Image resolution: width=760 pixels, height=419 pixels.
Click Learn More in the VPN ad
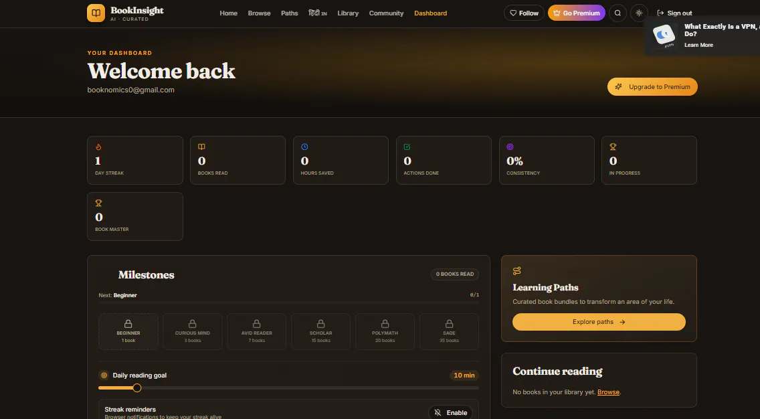(698, 45)
